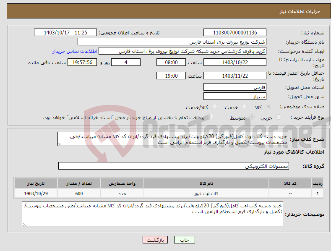Toggle the اسناد خزانه اسلامی payment checkbox

pos(211,117)
